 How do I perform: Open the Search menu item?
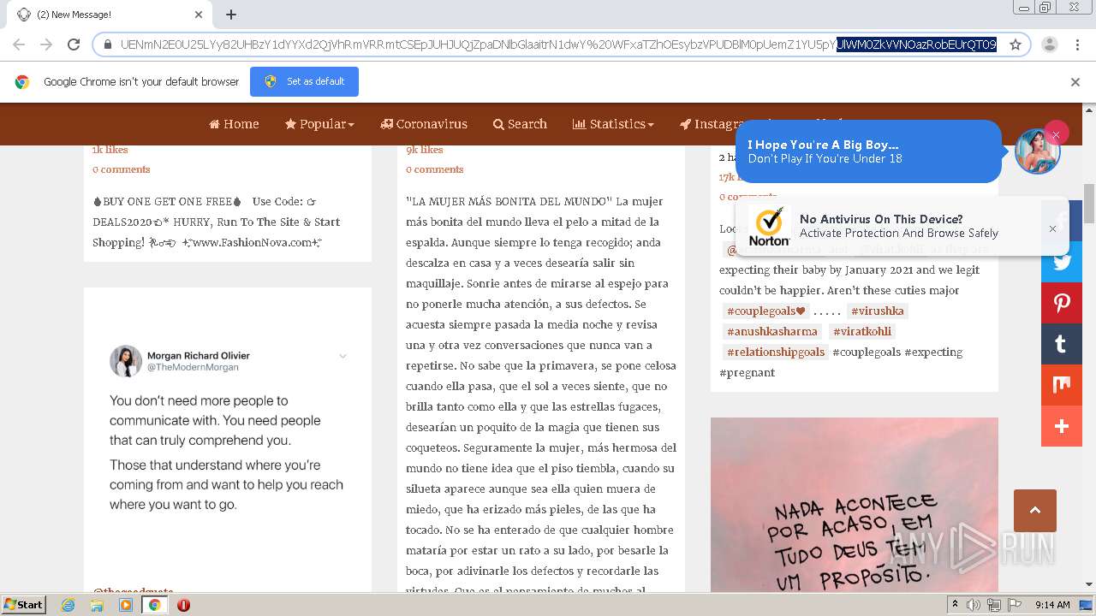[520, 124]
